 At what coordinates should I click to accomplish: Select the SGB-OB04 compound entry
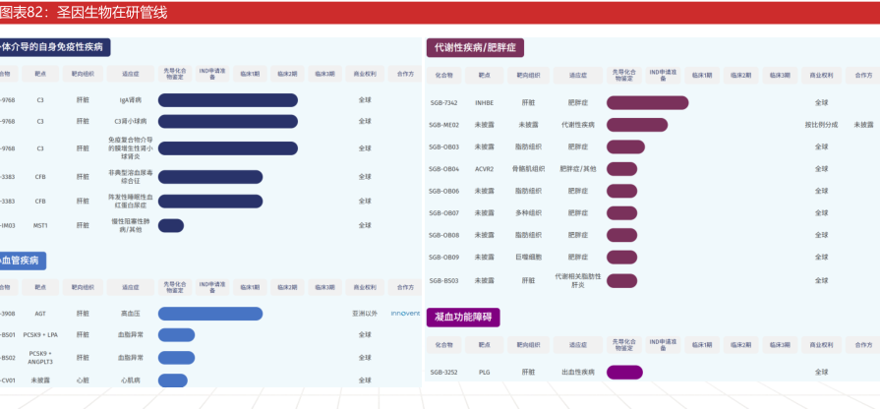444,168
